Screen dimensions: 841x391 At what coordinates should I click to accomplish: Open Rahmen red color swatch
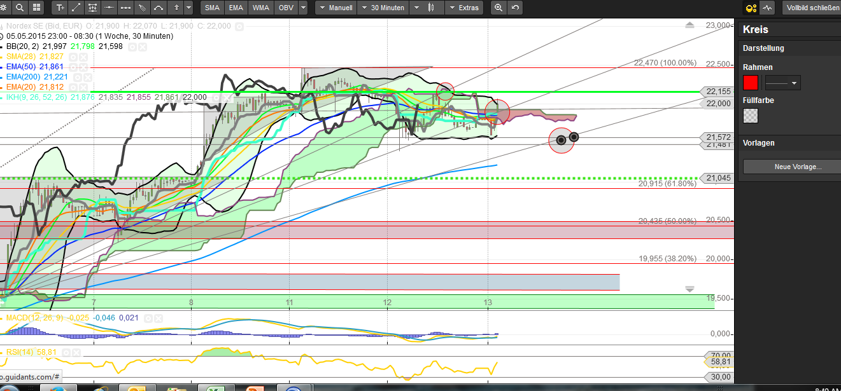click(x=751, y=83)
